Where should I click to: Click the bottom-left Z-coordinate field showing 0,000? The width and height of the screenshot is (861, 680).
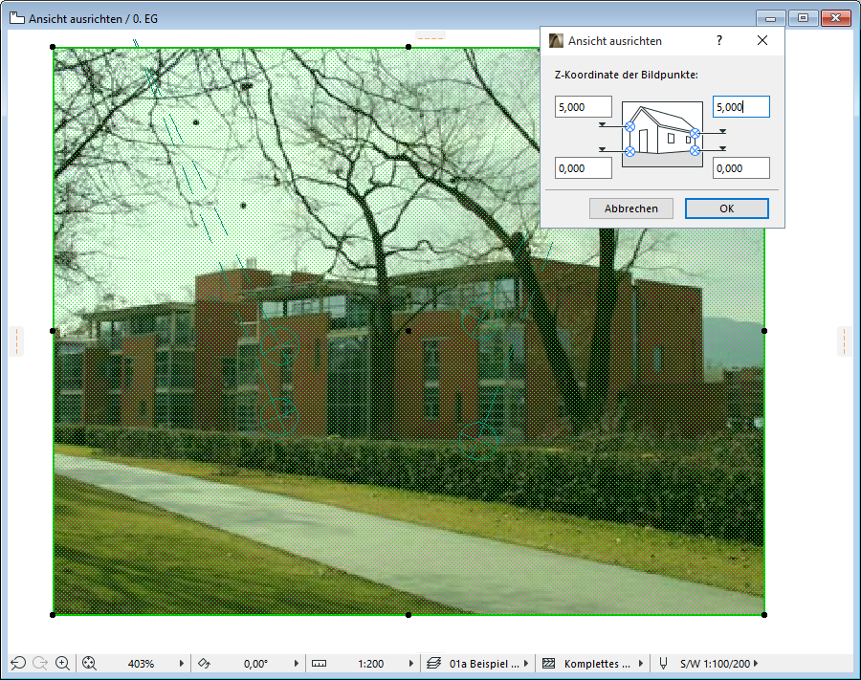584,168
